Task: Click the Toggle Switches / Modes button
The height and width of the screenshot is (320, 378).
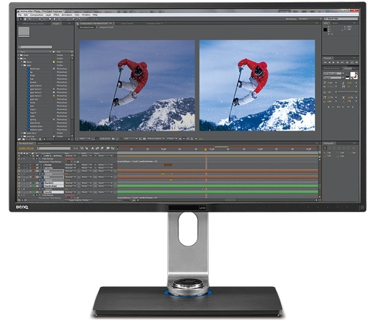Action: (78, 200)
